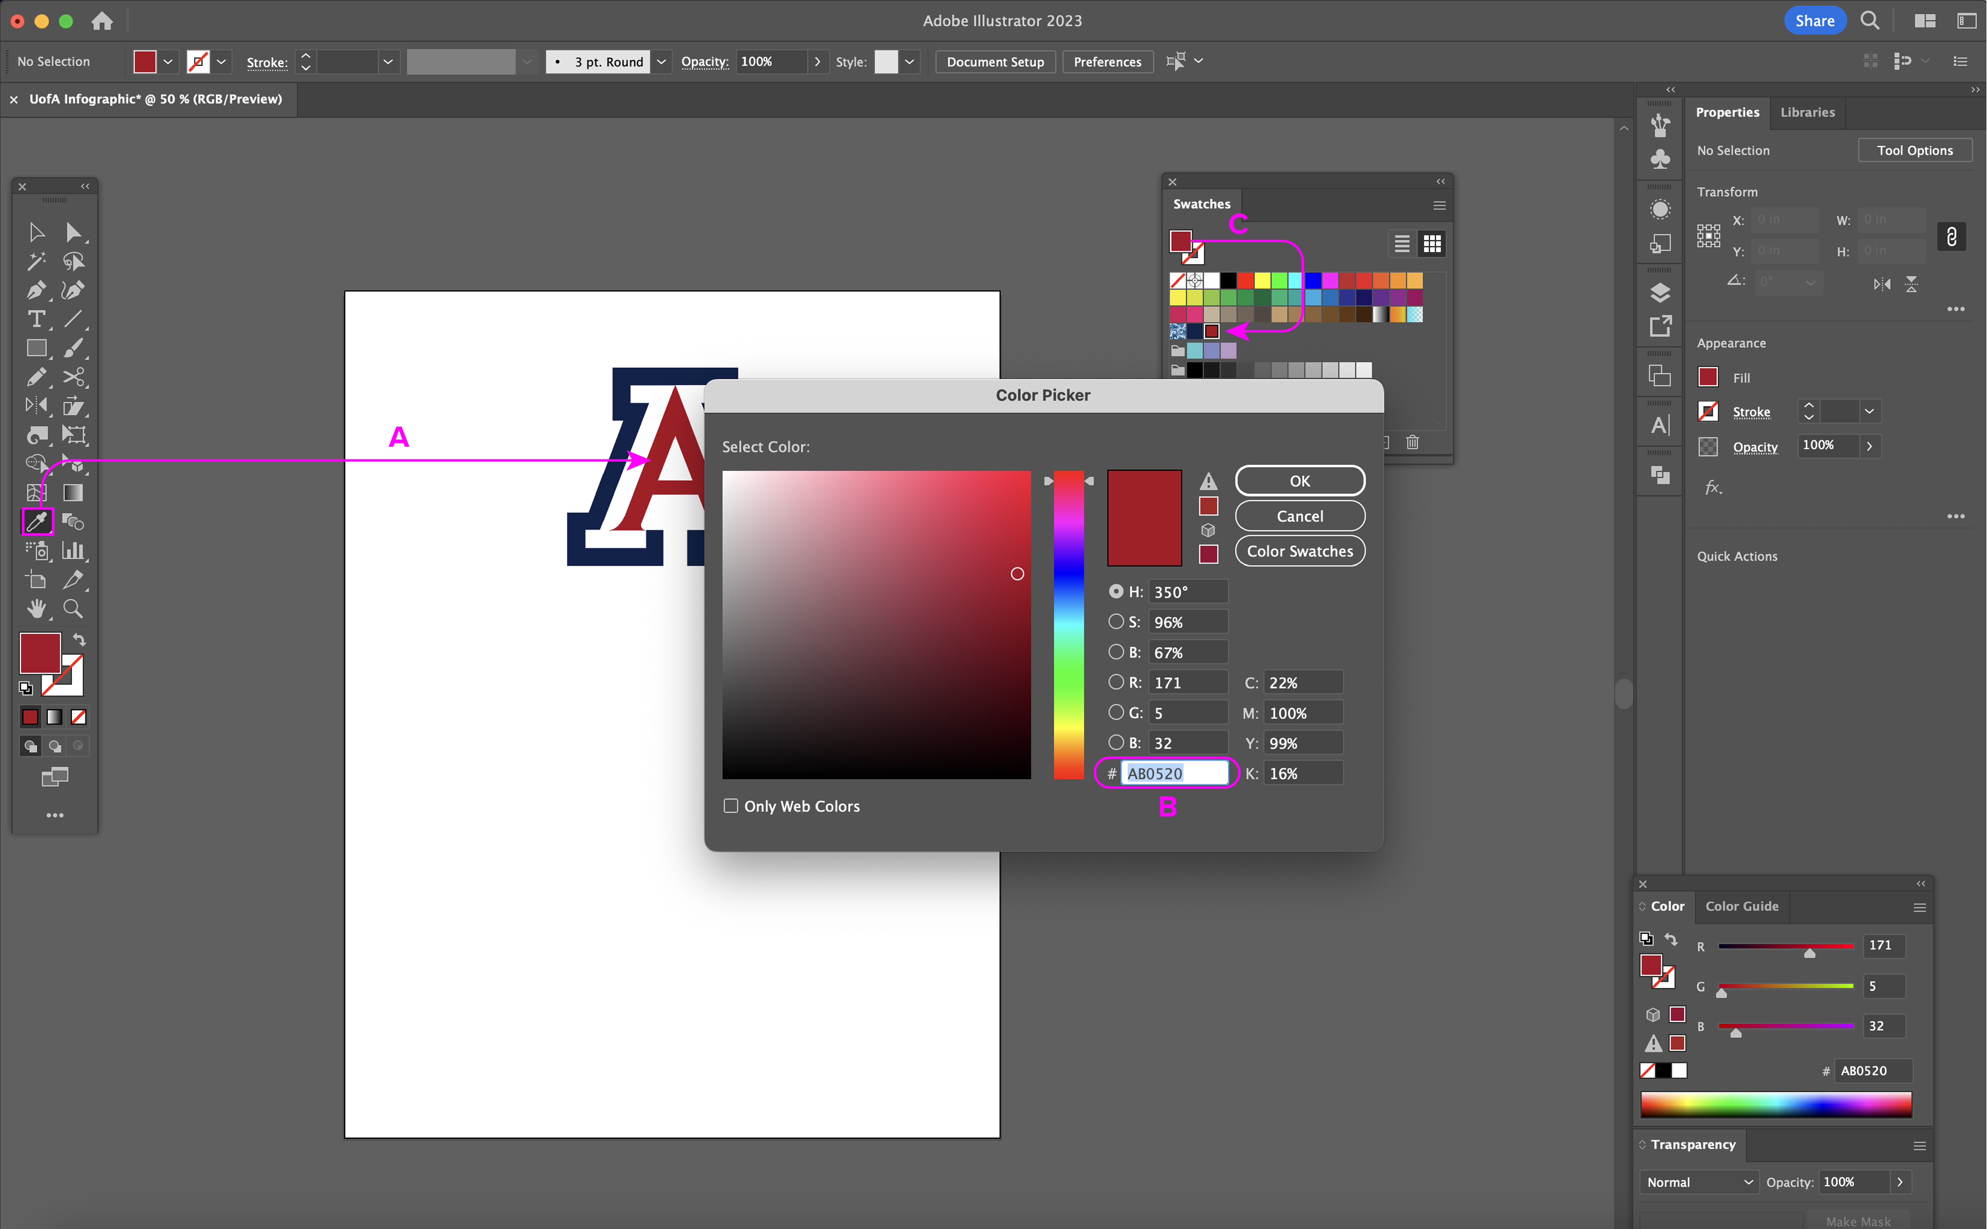Select the Rectangle tool

[x=36, y=348]
